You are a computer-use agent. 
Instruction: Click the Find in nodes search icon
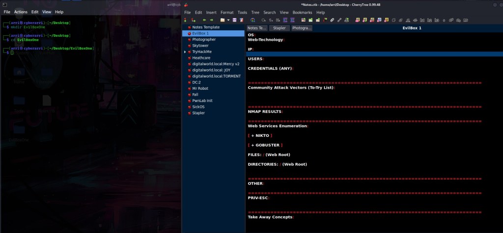pyautogui.click(x=252, y=20)
